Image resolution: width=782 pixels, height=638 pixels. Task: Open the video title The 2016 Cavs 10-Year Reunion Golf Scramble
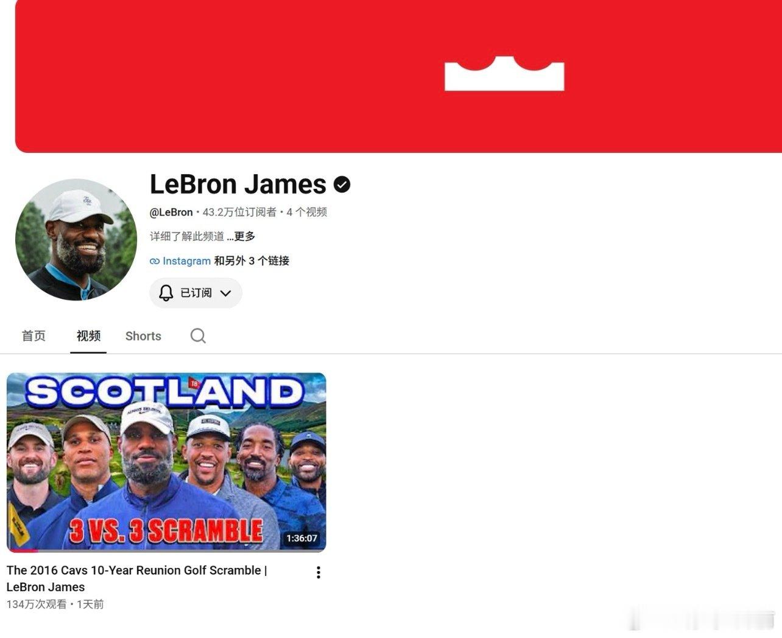[137, 578]
